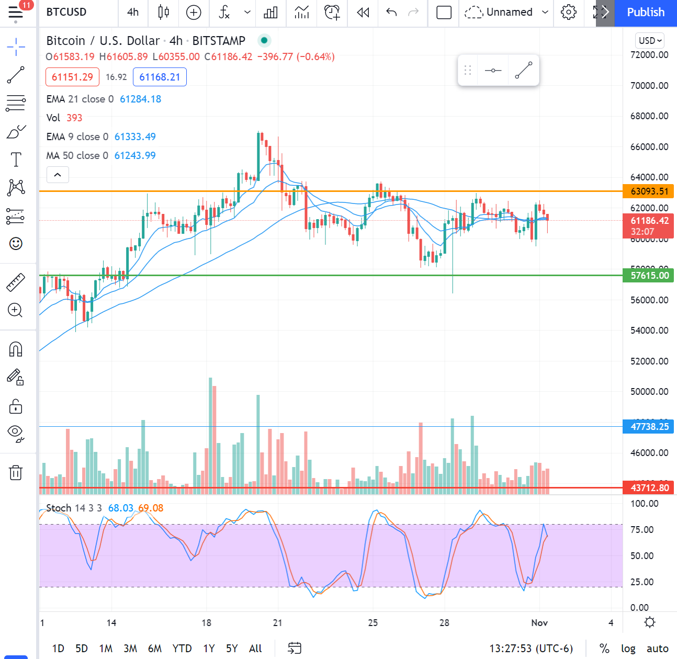Select the orange 63093.51 horizontal line label
The image size is (677, 659).
pyautogui.click(x=649, y=191)
